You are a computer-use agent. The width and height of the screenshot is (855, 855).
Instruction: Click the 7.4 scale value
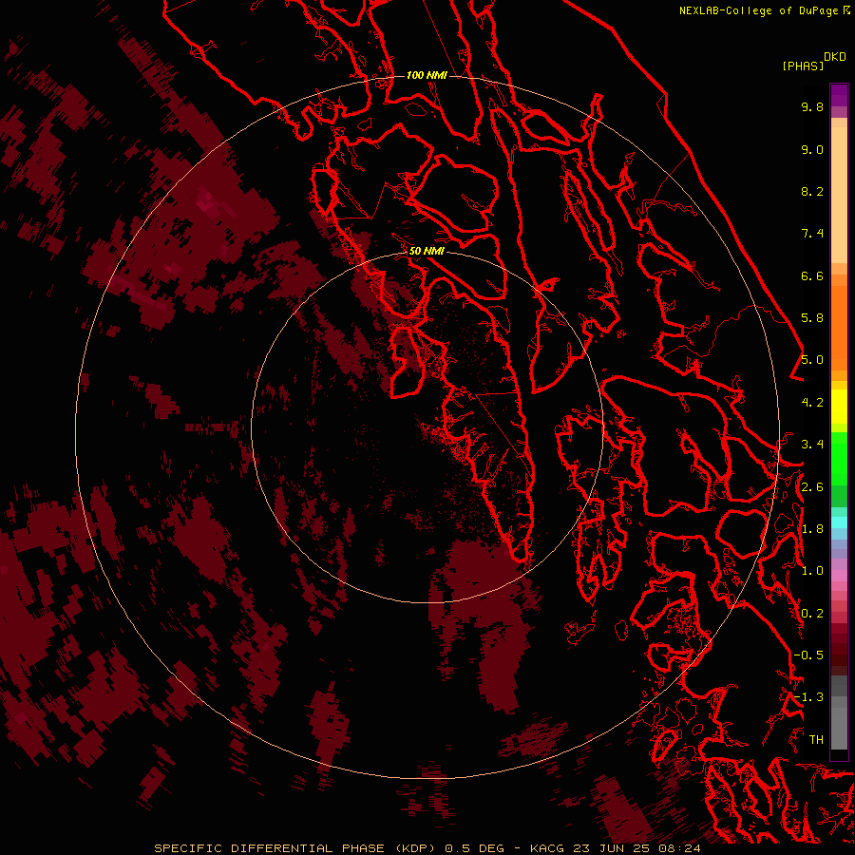coord(812,234)
